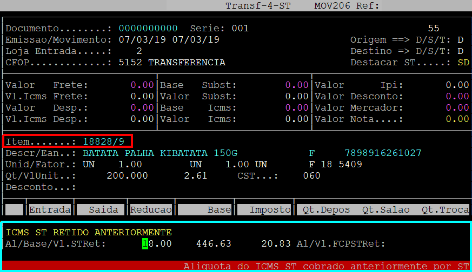Click the Destacar ST value SD

(x=463, y=63)
